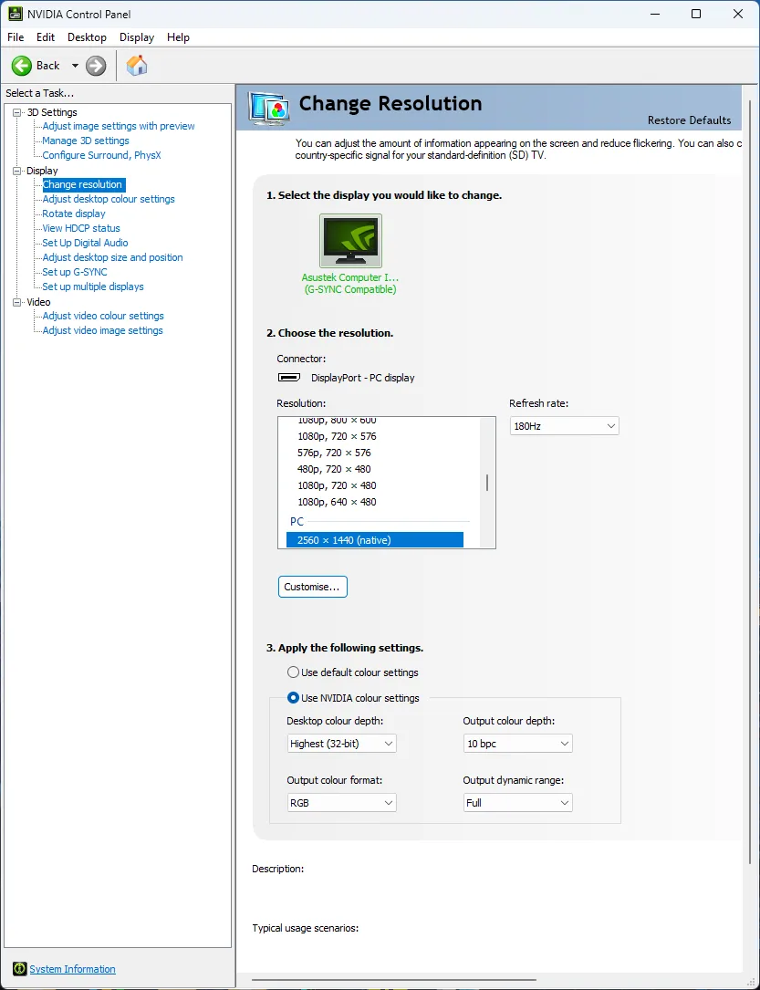
Task: Select Use NVIDIA colour settings radio button
Action: point(293,698)
